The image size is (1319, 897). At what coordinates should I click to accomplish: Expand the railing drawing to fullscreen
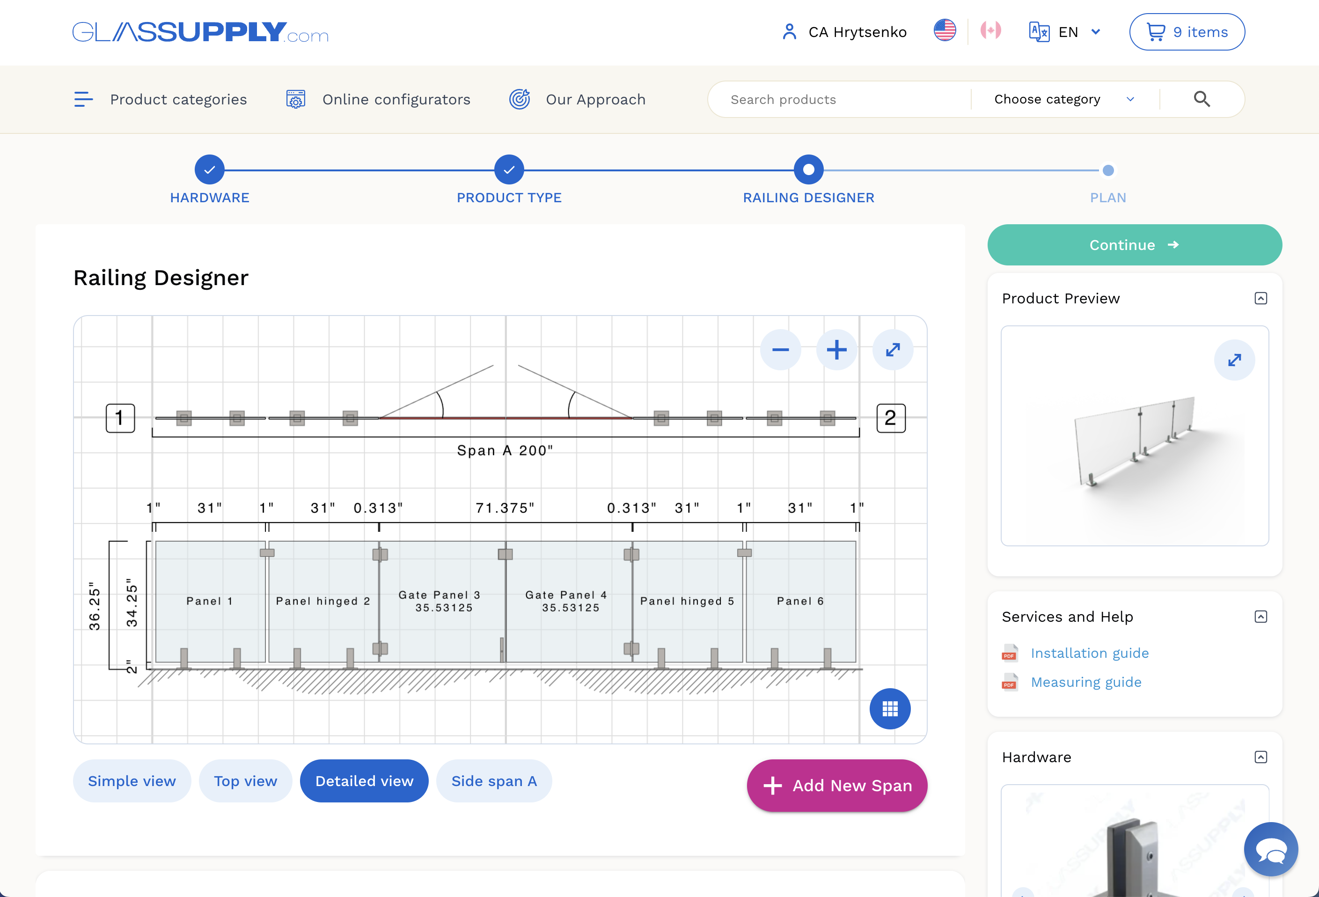tap(893, 350)
